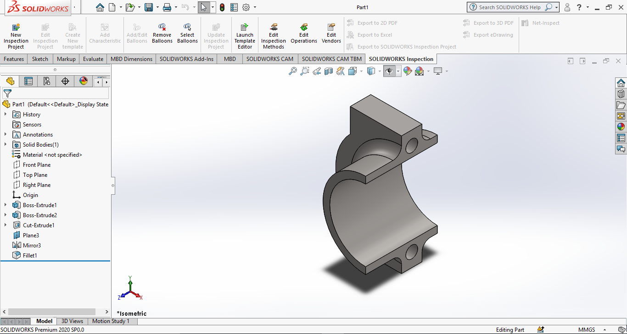This screenshot has height=334, width=627.
Task: Open the ConfigurationManager tab icon
Action: [46, 81]
